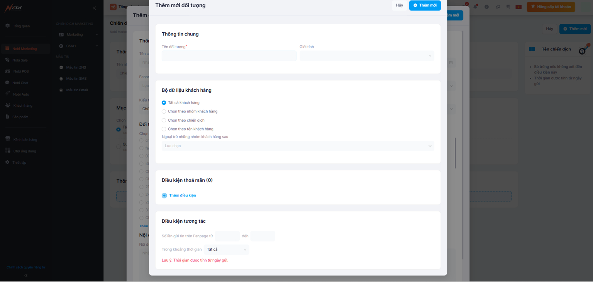Click Hủy in the dialog header
The width and height of the screenshot is (593, 282).
click(399, 5)
